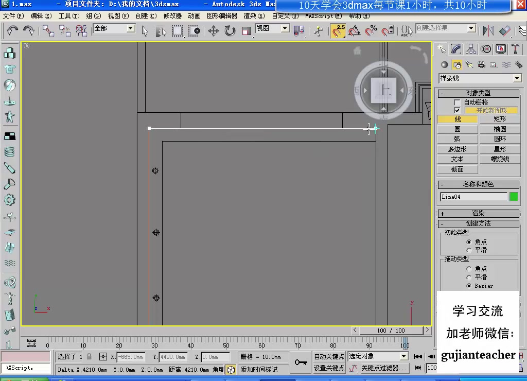The image size is (527, 381).
Task: Open the Modify panel bend icon
Action: [x=456, y=49]
